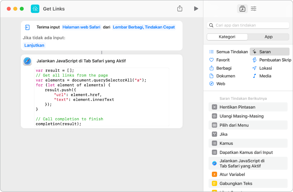Search in Cari app dan tindakan field
The width and height of the screenshot is (293, 192).
click(x=248, y=25)
